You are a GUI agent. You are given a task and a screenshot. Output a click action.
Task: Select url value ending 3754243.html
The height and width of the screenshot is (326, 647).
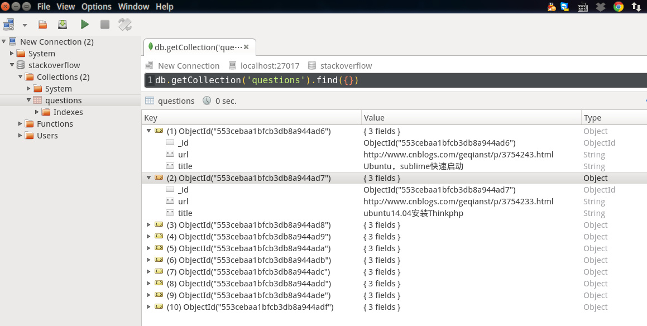(x=458, y=155)
